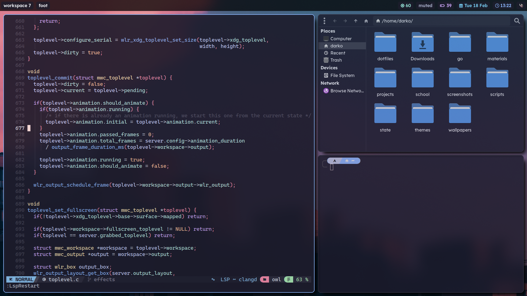Select darko in the Places sidebar
Image resolution: width=527 pixels, height=296 pixels.
click(342, 46)
